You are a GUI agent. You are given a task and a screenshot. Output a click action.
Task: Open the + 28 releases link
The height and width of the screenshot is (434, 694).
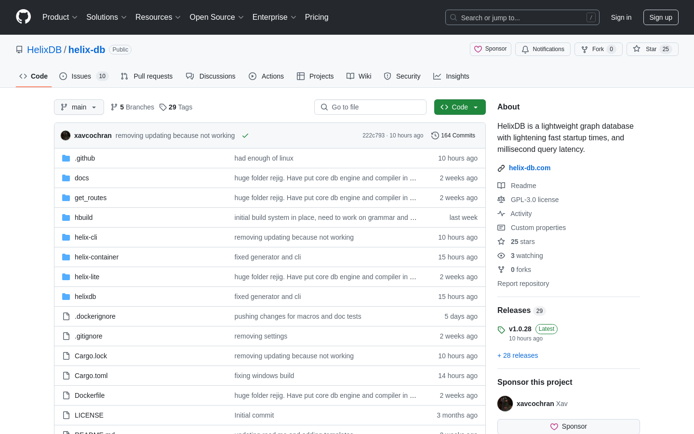(518, 355)
